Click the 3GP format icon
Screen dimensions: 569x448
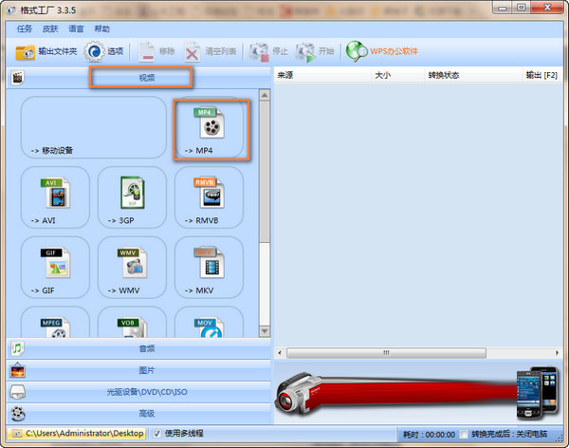[x=132, y=198]
